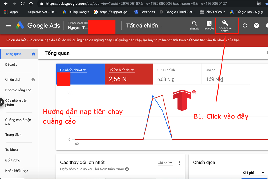
Task: Click Chiến dịch card title
Action: click(204, 163)
